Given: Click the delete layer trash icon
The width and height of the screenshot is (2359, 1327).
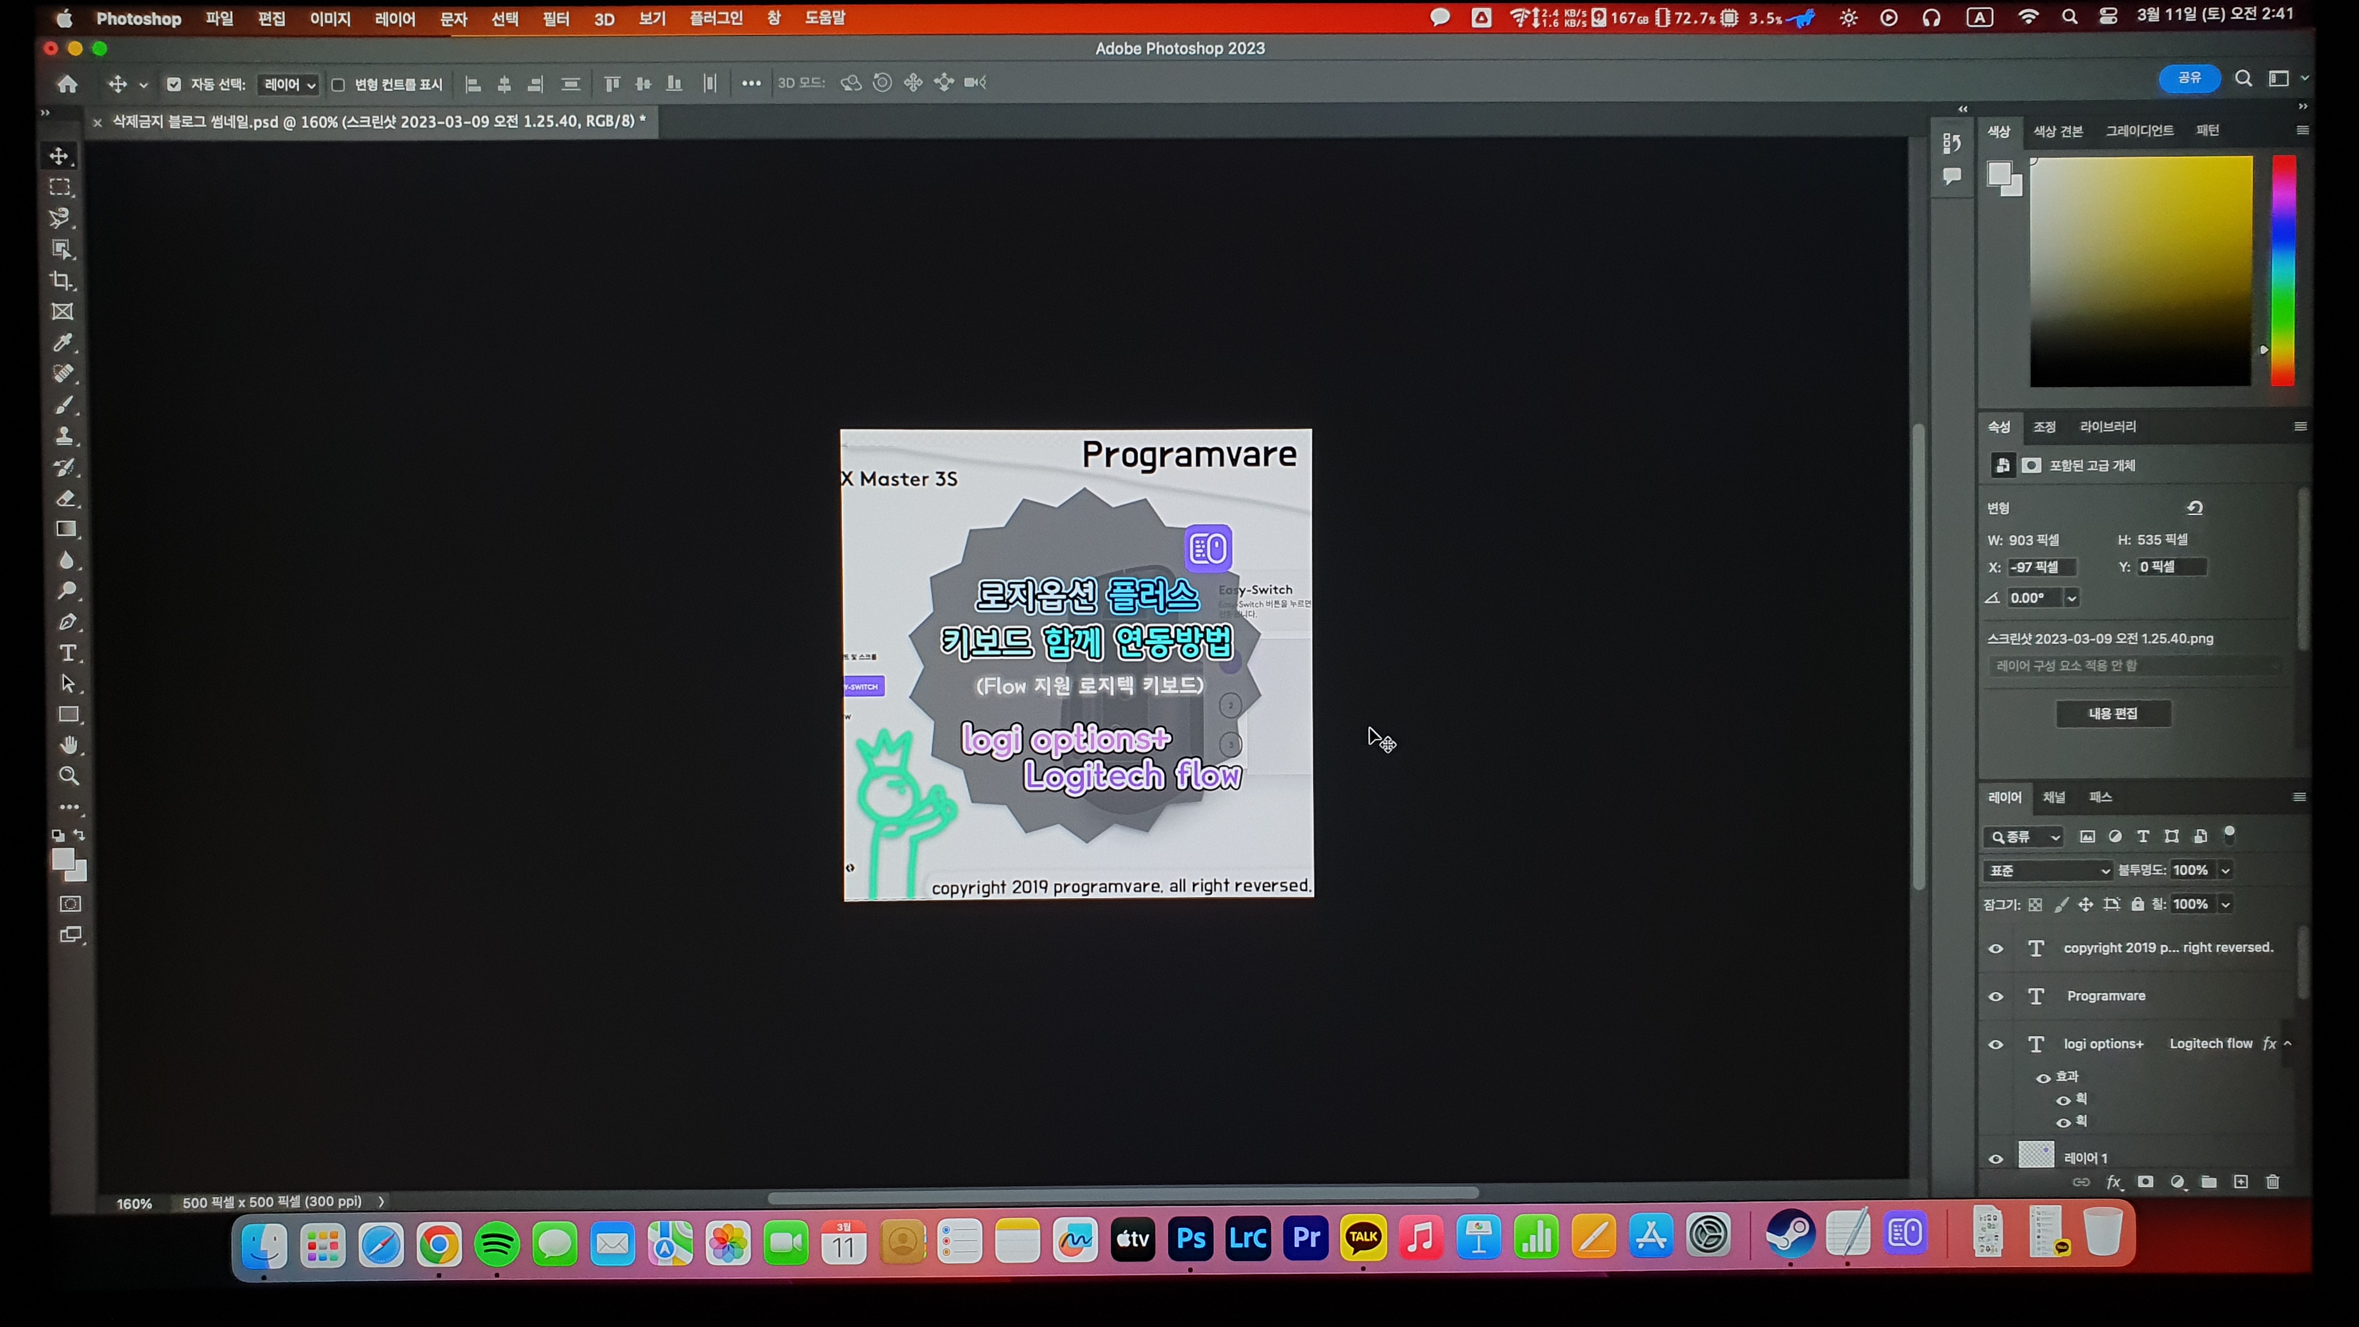Looking at the screenshot, I should click(2272, 1182).
